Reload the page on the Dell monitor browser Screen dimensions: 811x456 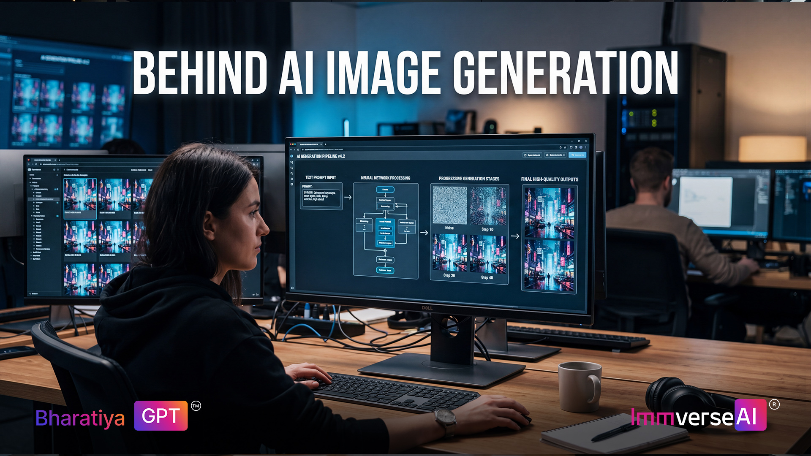(x=298, y=149)
